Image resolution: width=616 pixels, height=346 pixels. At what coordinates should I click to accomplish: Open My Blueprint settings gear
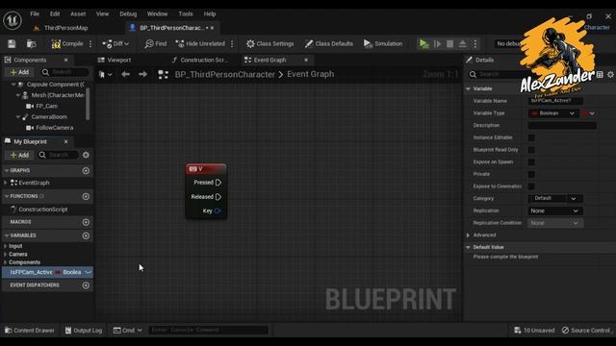pos(86,155)
